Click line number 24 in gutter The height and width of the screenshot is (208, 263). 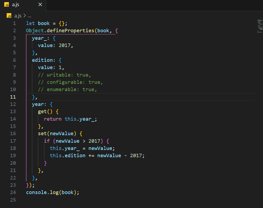click(13, 192)
